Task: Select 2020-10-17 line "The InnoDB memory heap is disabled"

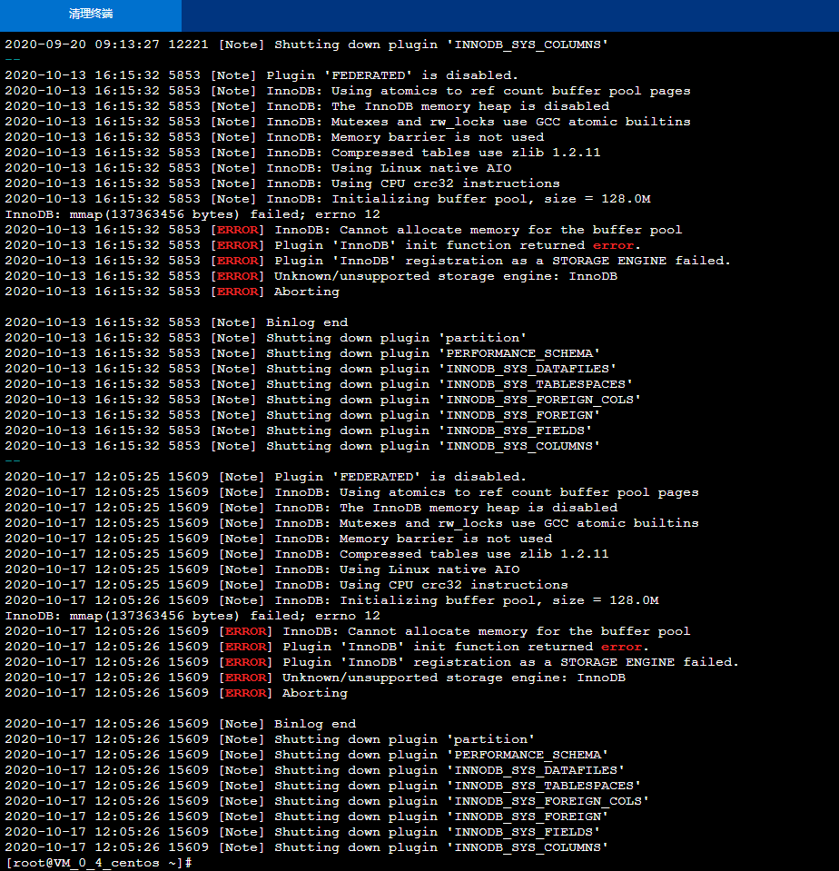Action: pos(311,508)
